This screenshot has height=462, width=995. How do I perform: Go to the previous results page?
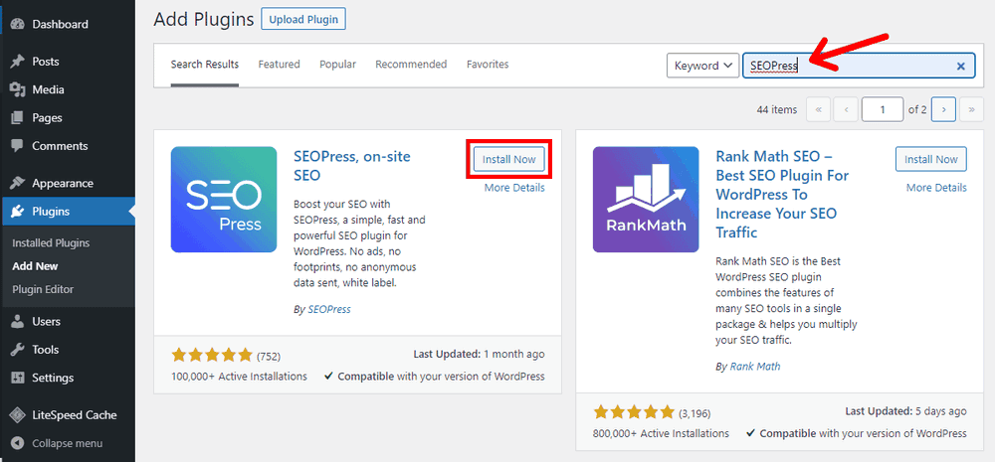coord(846,109)
